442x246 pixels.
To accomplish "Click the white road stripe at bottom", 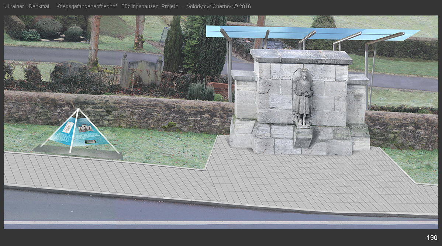I will point(221,223).
